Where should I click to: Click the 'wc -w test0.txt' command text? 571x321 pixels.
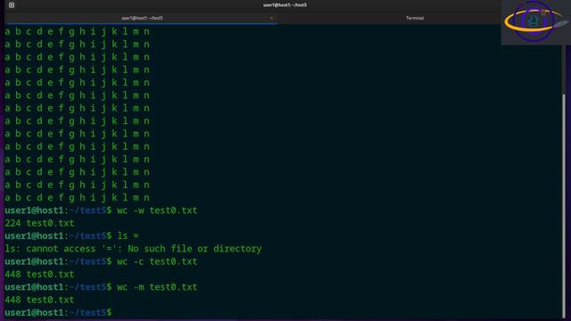[157, 210]
